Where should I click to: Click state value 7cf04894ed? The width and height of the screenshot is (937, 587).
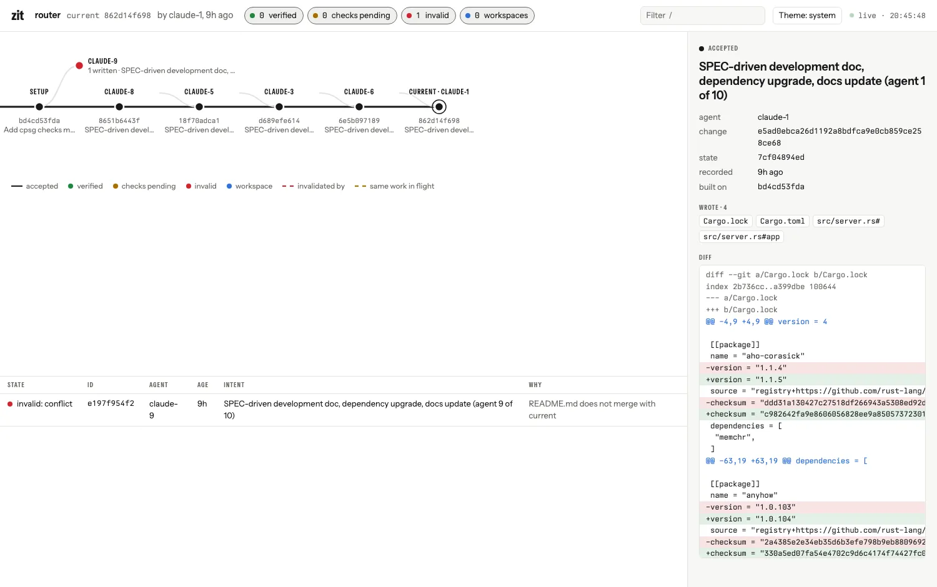coord(781,157)
